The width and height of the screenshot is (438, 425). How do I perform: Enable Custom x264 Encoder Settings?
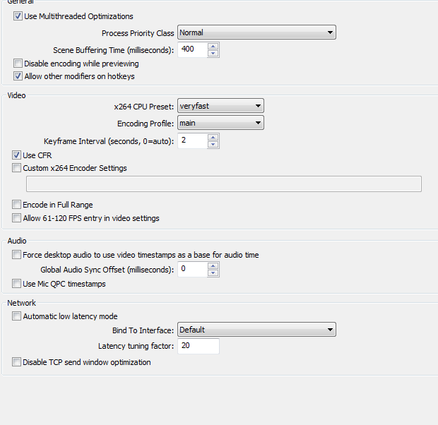(16, 168)
